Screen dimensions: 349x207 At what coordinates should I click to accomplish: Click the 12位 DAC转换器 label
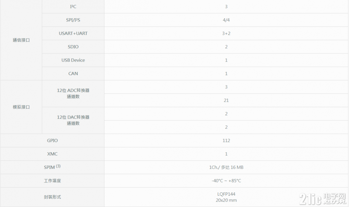tap(73, 117)
